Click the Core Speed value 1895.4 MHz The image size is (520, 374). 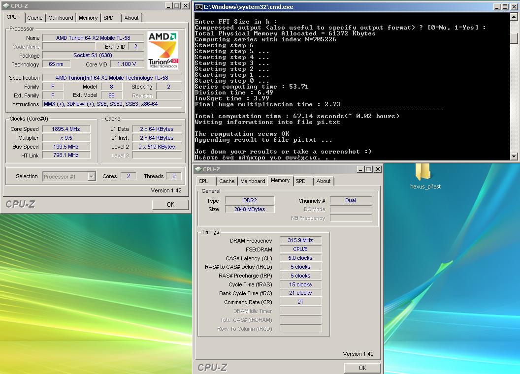click(x=66, y=129)
